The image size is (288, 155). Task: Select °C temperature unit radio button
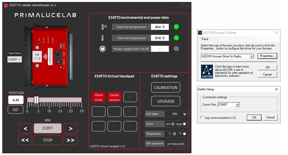click(x=174, y=134)
